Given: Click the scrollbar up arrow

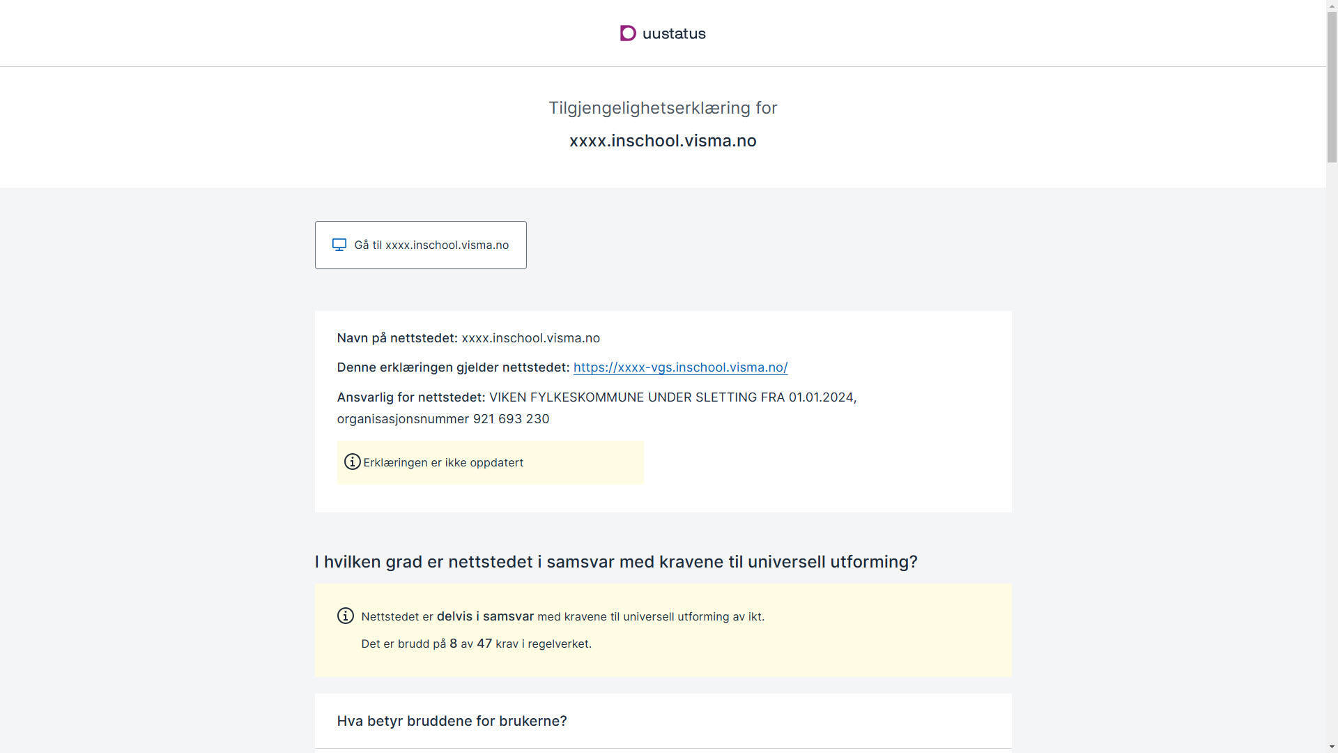Looking at the screenshot, I should point(1332,5).
